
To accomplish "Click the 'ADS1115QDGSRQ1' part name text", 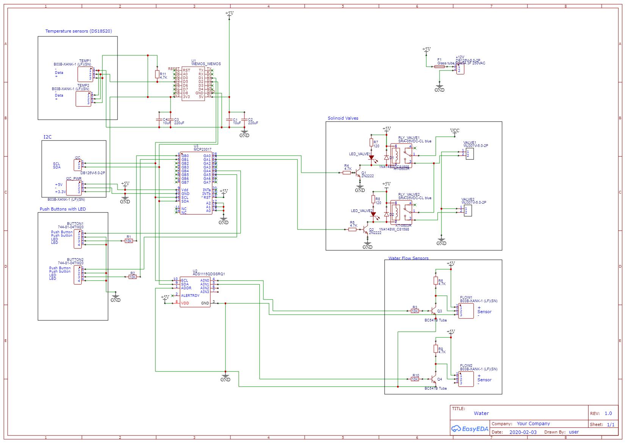I will click(x=209, y=274).
